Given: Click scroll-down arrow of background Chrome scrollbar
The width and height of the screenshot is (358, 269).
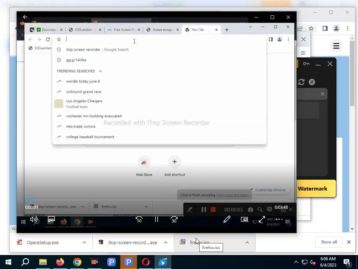Looking at the screenshot, I should (352, 229).
